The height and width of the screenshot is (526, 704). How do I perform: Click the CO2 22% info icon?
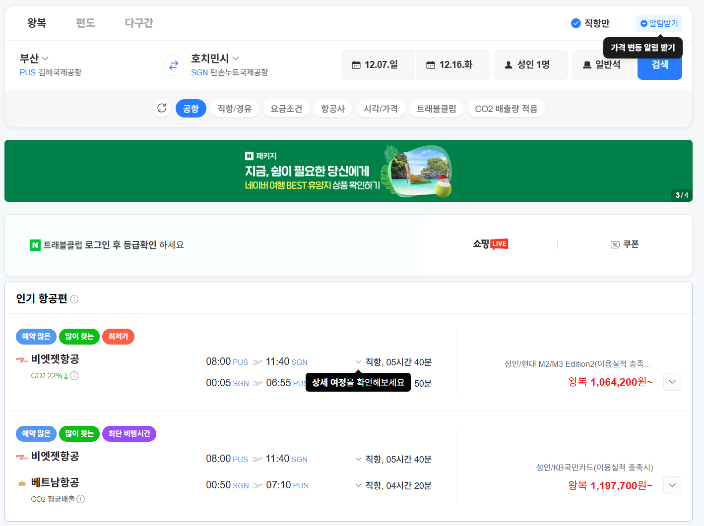(74, 376)
